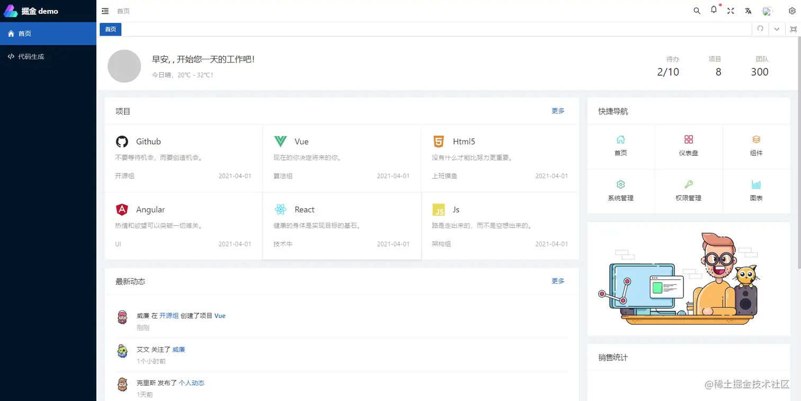The height and width of the screenshot is (401, 801).
Task: Click the 掘金 demo logo
Action: pos(32,11)
